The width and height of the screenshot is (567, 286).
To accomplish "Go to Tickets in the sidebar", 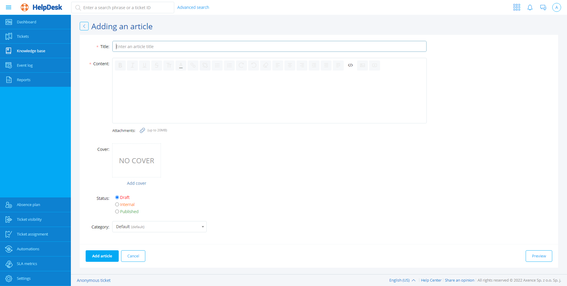I will point(23,36).
